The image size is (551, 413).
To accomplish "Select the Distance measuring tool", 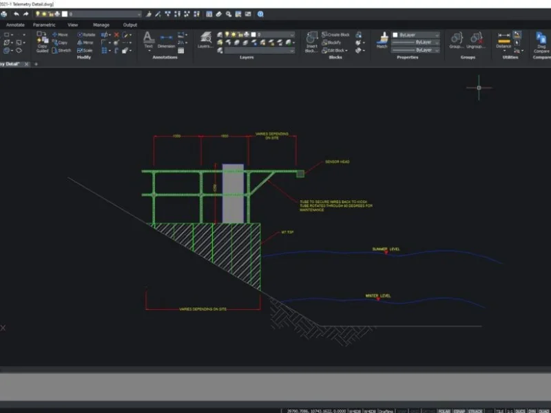I will click(x=503, y=40).
